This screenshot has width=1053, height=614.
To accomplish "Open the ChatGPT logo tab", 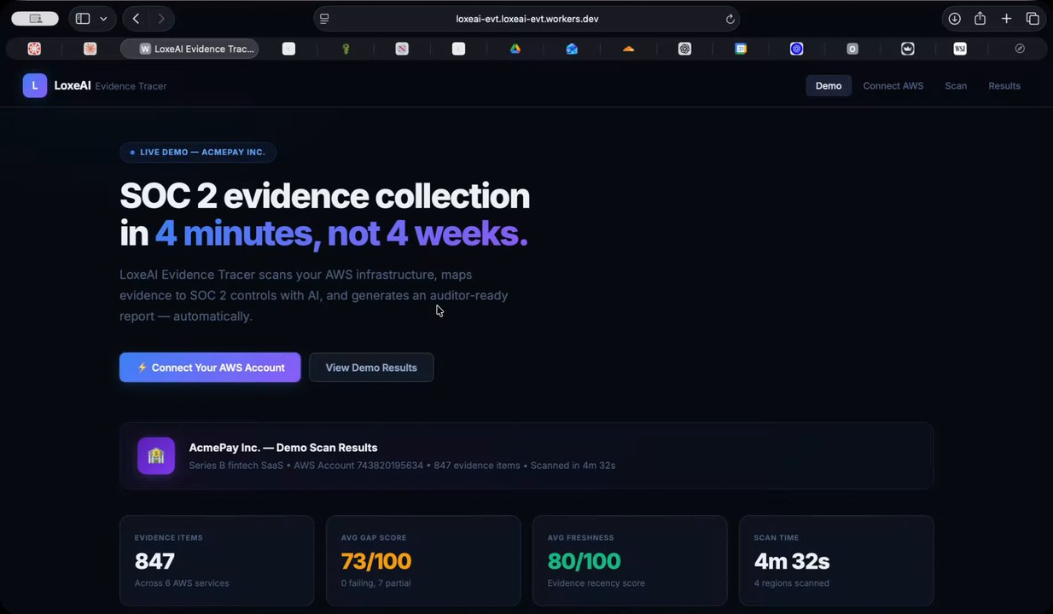I will coord(684,49).
